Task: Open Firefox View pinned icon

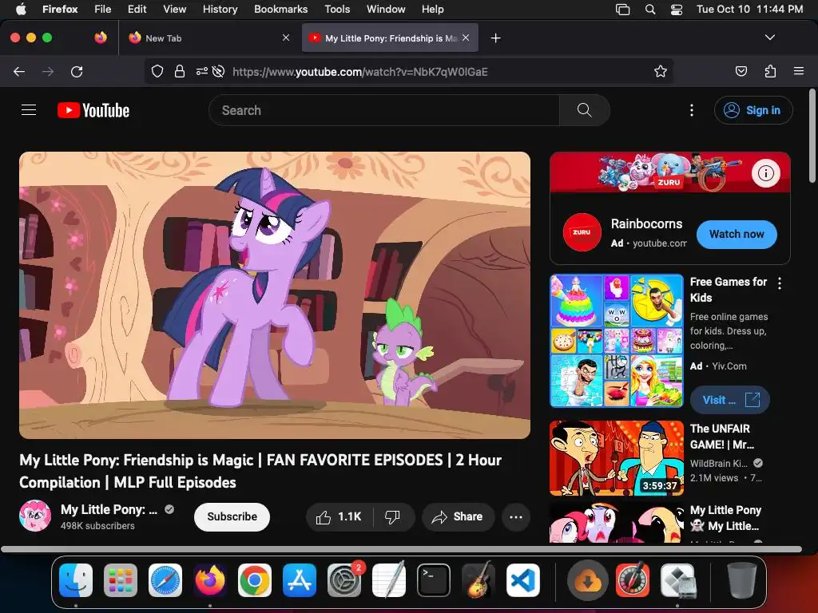Action: (101, 38)
